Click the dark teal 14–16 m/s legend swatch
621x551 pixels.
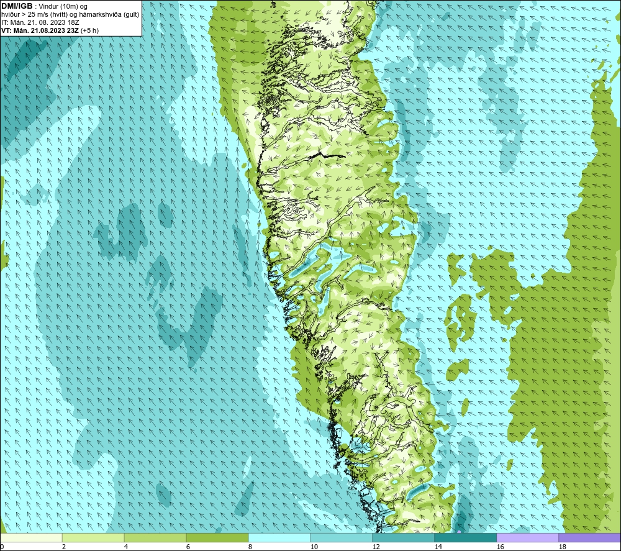(465, 537)
